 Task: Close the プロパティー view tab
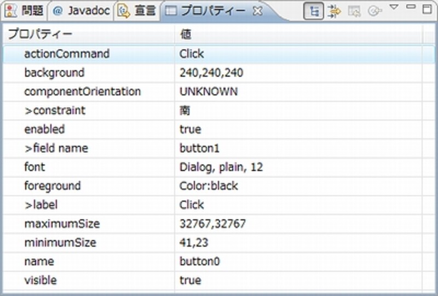pos(258,10)
